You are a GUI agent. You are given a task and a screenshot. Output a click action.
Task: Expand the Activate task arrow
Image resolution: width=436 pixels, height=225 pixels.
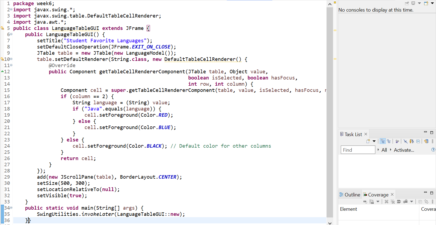[391, 150]
